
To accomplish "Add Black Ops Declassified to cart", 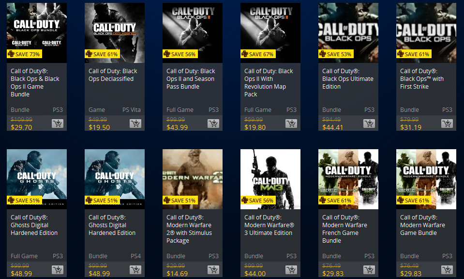I will pos(135,124).
